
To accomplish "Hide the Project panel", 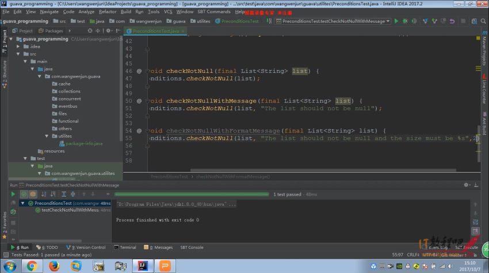I will tap(118, 31).
